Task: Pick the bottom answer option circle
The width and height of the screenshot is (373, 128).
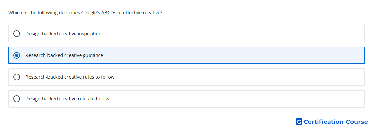Action: tap(17, 99)
